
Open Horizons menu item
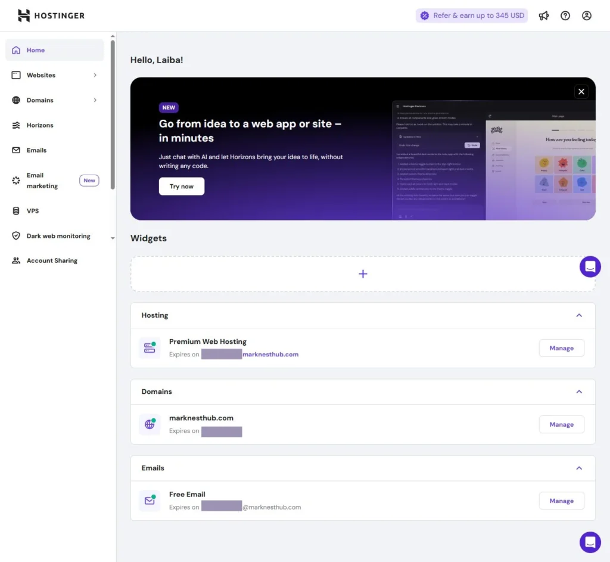point(54,125)
